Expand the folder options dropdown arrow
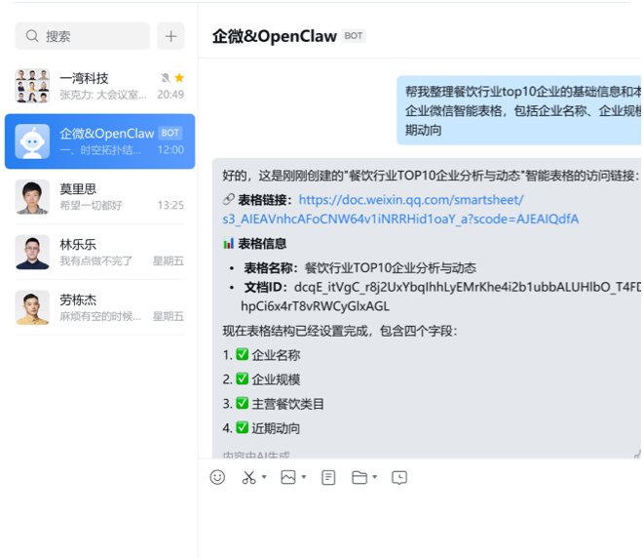The width and height of the screenshot is (643, 558). point(375,477)
